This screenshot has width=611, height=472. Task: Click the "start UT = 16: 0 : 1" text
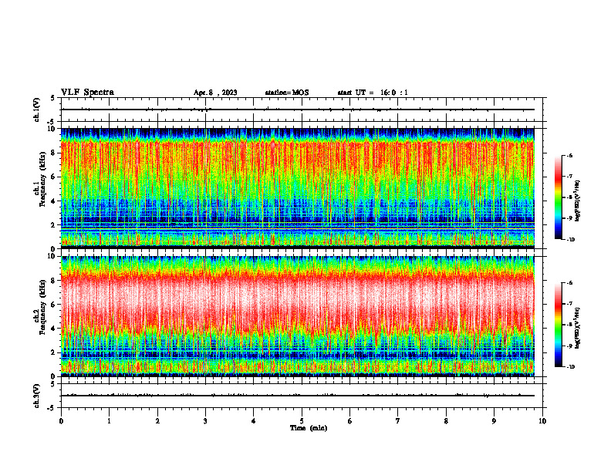(373, 93)
